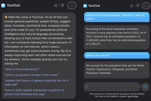Pick the python regular expression example query
Viewport: 151px width, 101px height.
[x=34, y=92]
